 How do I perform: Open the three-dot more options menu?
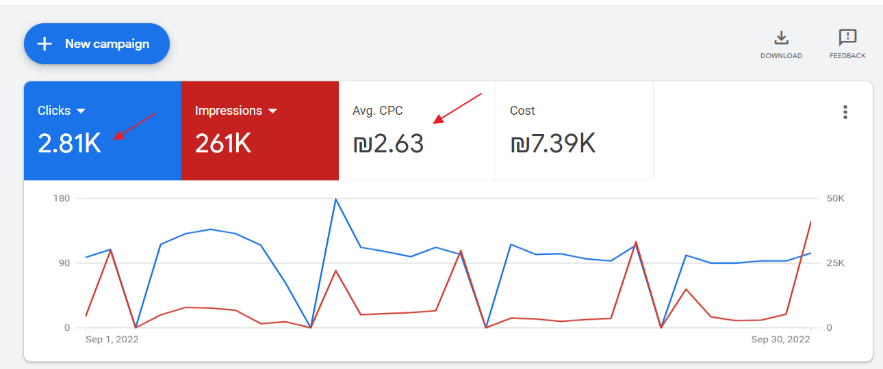845,112
